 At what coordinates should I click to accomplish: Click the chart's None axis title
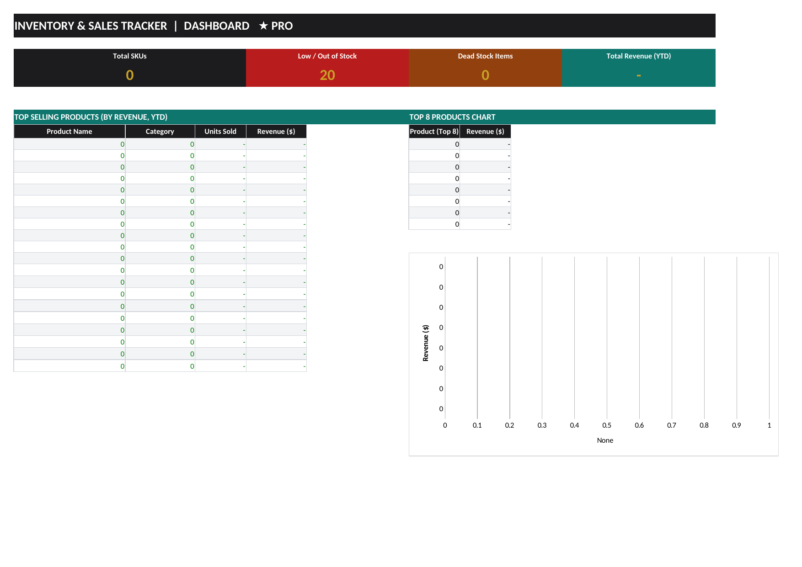[605, 440]
